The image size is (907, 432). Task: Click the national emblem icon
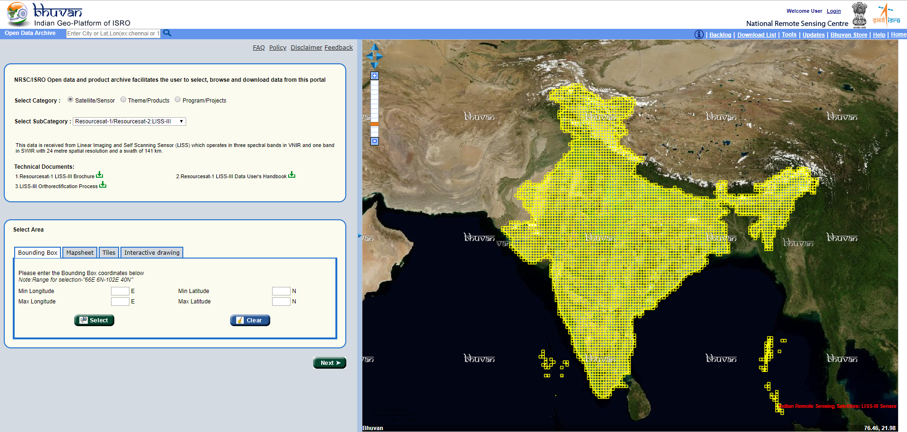tap(859, 14)
